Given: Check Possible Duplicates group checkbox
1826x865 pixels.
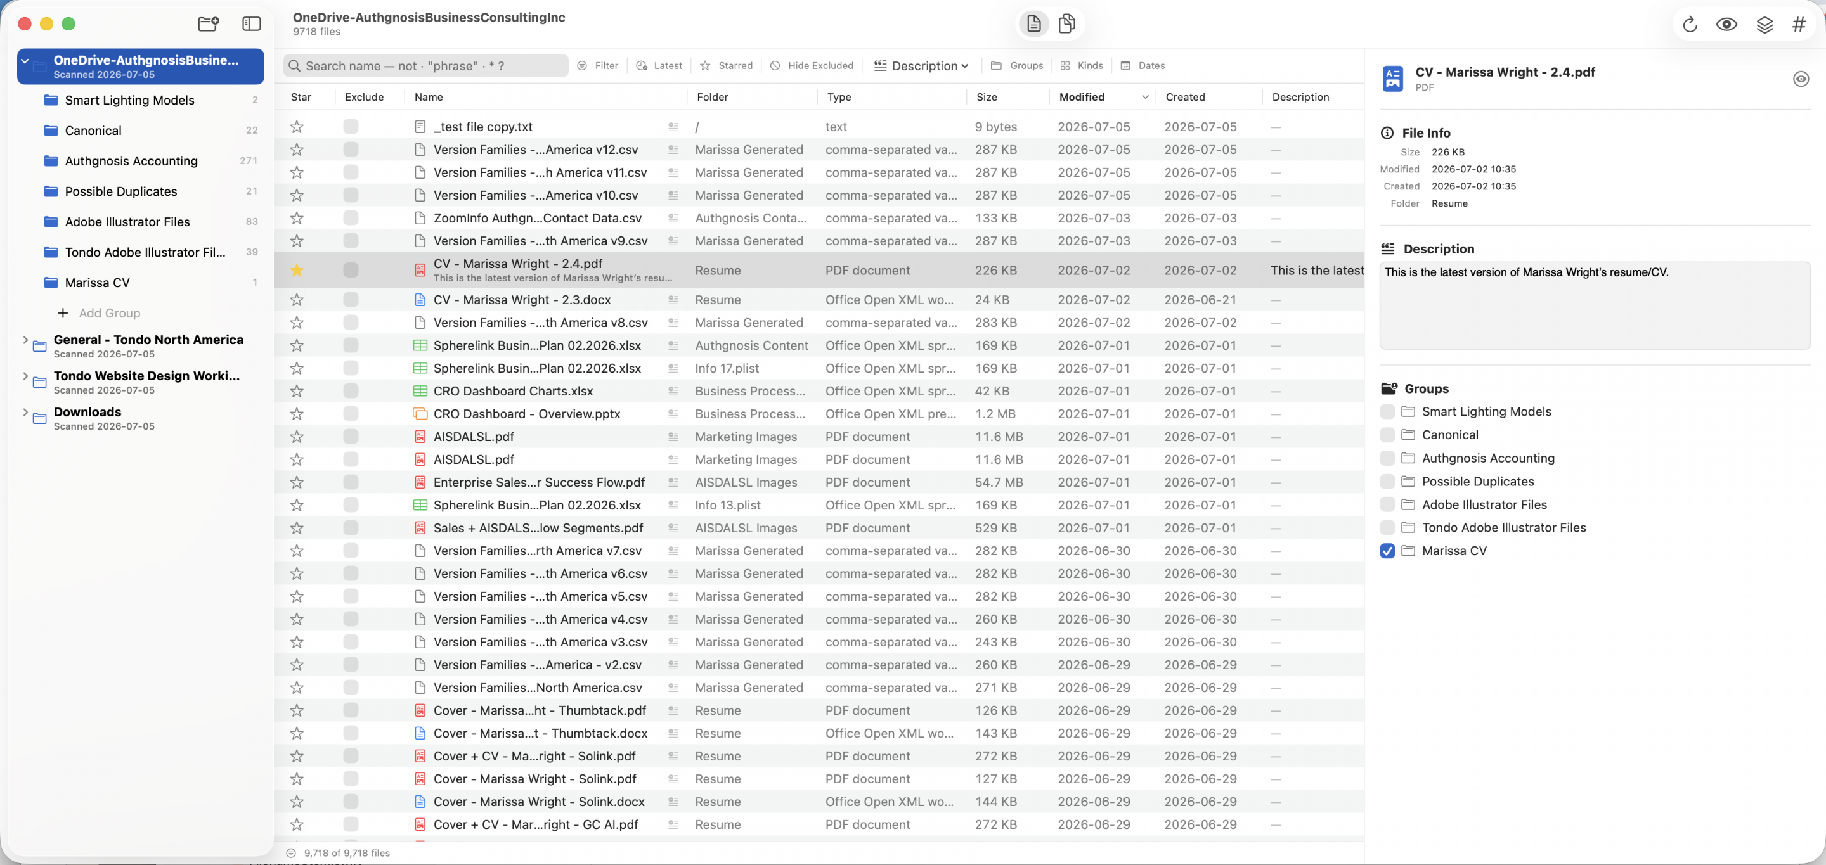Looking at the screenshot, I should (1388, 482).
